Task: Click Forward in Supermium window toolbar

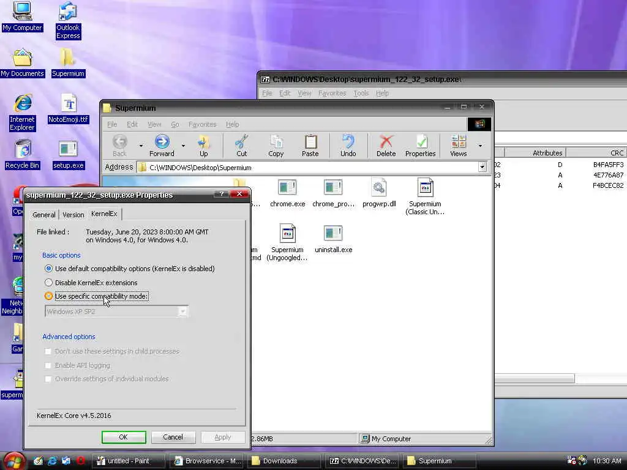Action: click(162, 146)
